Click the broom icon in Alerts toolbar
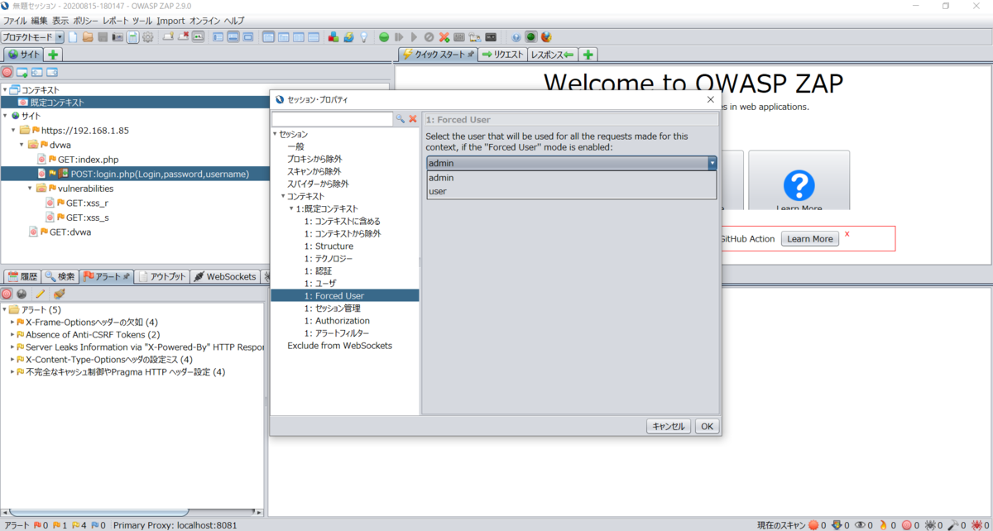Image resolution: width=993 pixels, height=531 pixels. click(59, 294)
